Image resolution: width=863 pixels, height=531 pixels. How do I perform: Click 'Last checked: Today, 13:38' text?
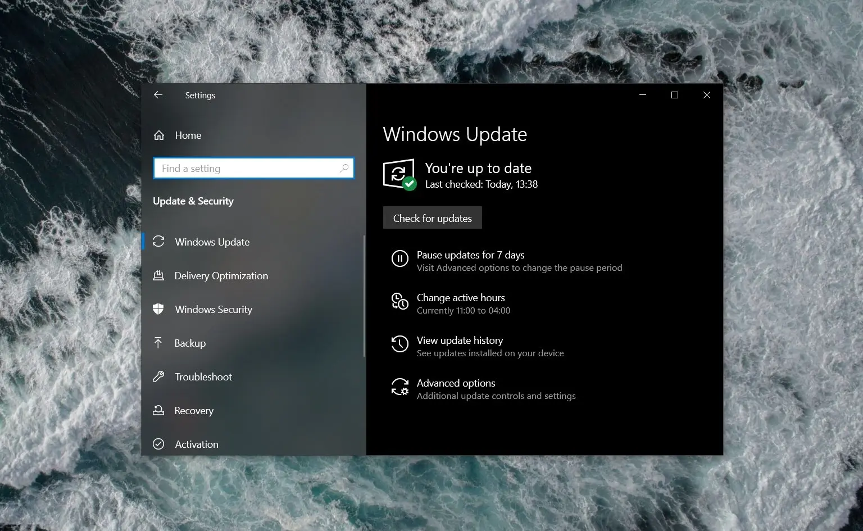point(482,184)
